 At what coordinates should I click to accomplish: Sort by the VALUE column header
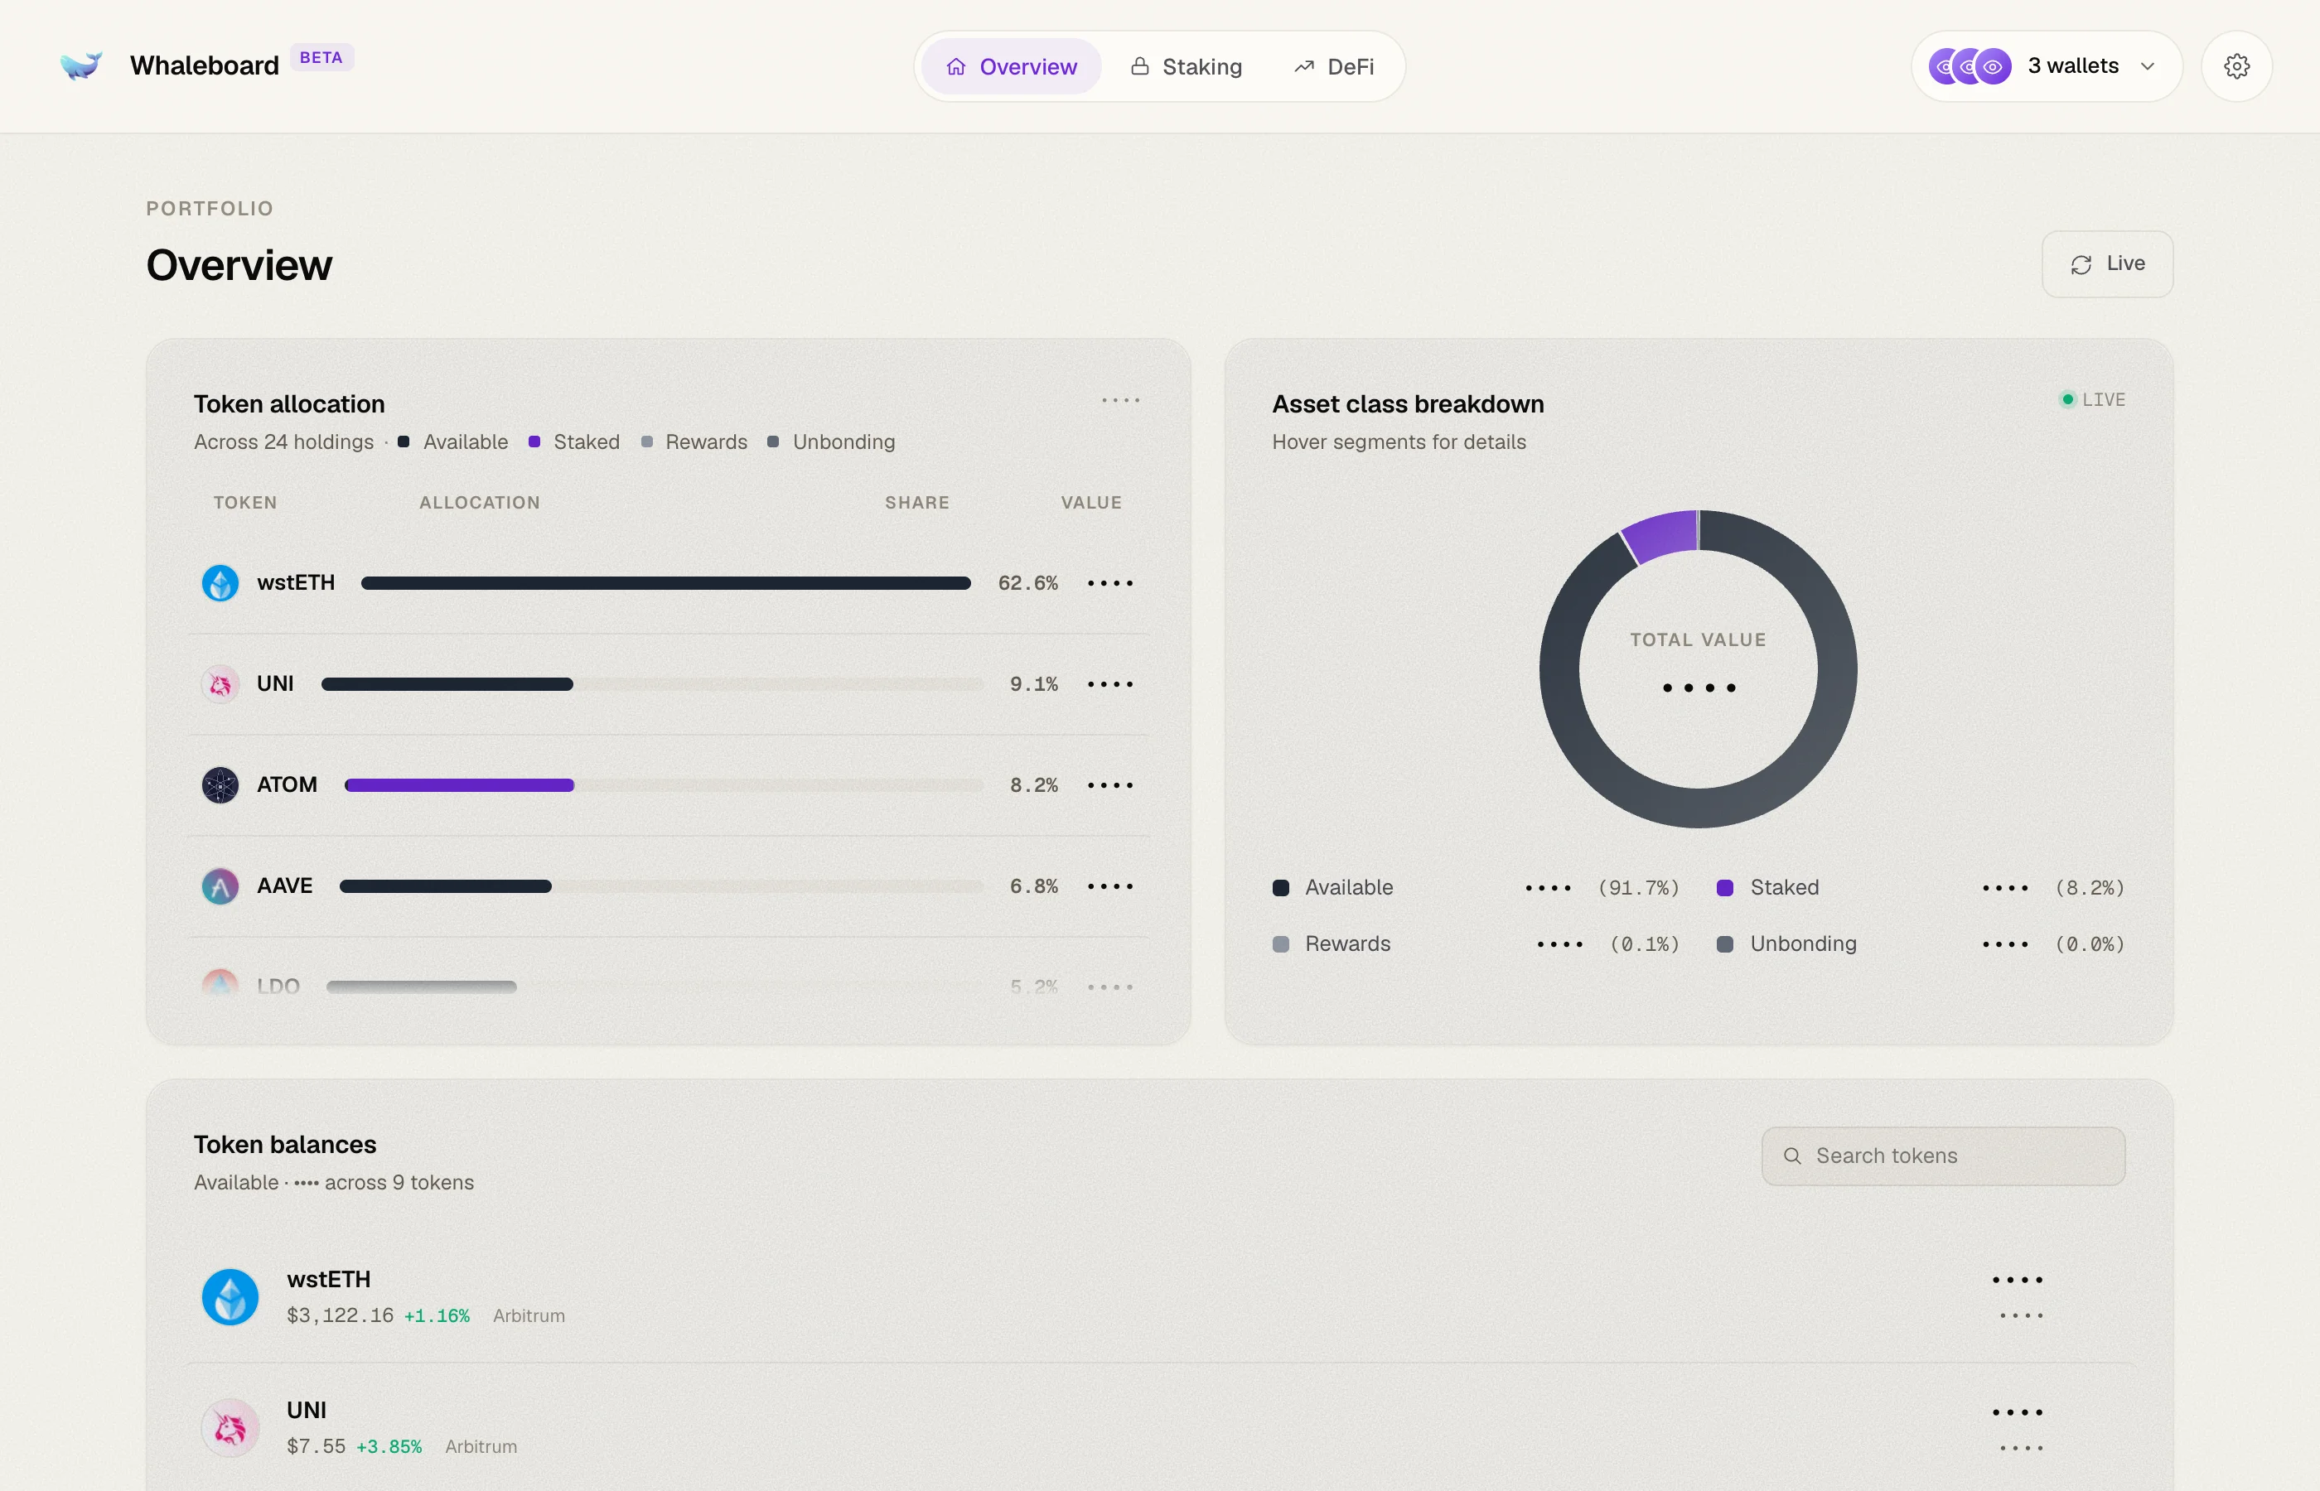pos(1091,503)
